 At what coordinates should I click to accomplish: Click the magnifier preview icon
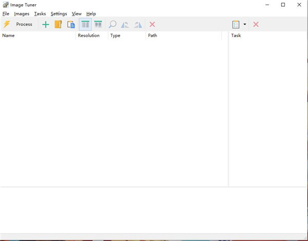112,24
